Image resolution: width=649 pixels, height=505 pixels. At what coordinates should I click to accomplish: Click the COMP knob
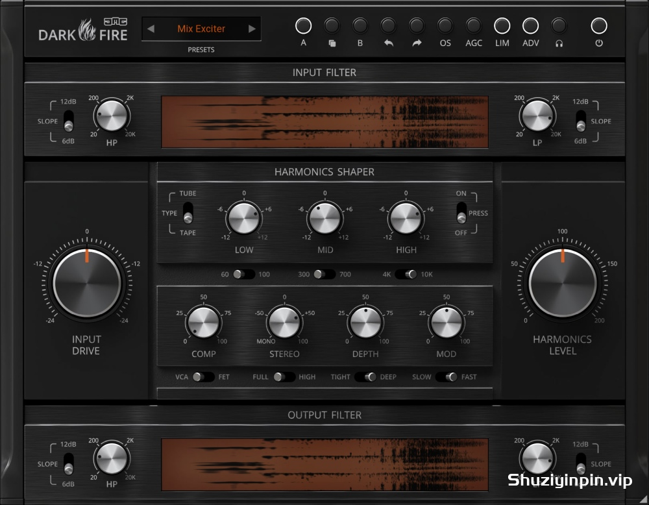[204, 322]
